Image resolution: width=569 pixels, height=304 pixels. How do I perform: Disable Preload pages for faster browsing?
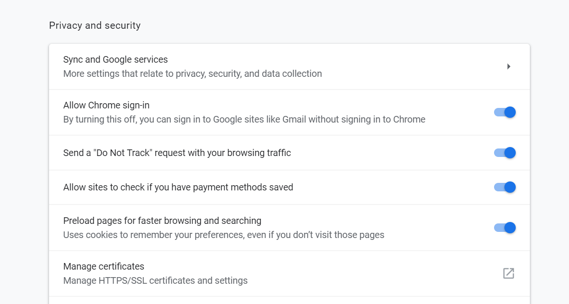point(504,228)
